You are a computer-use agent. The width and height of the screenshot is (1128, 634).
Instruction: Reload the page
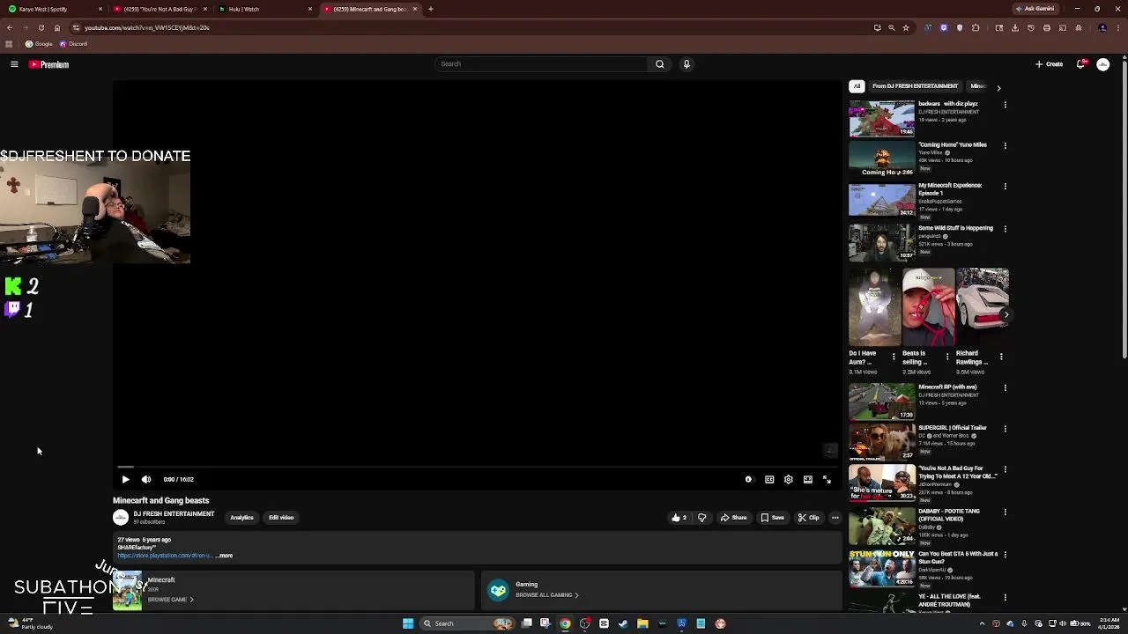(x=41, y=27)
